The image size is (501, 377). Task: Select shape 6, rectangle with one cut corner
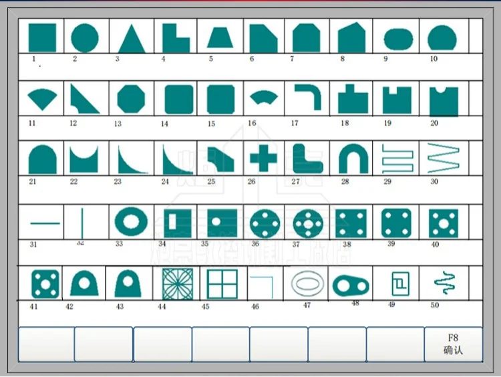pyautogui.click(x=264, y=38)
